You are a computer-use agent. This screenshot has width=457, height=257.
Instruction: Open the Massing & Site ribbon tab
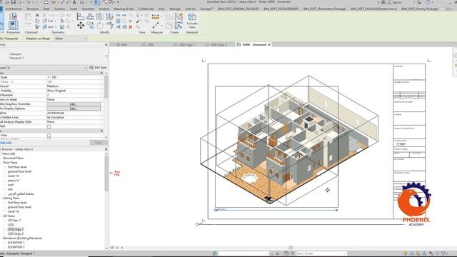[124, 9]
